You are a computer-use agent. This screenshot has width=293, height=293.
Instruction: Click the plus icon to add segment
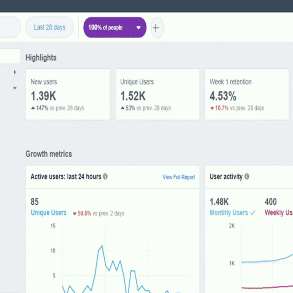(x=156, y=28)
